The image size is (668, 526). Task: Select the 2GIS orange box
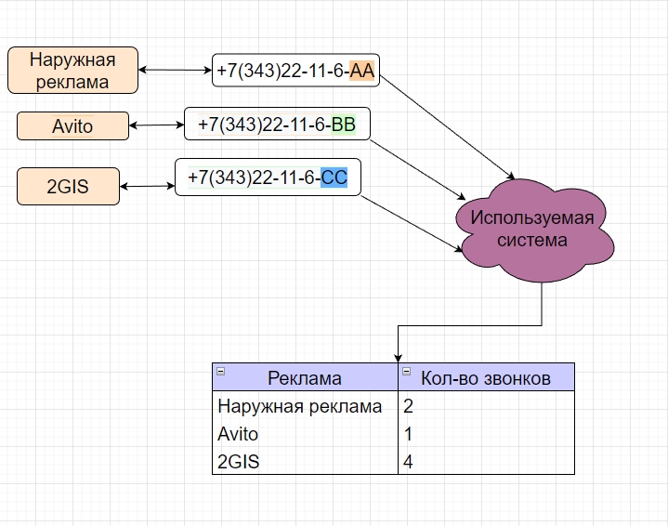pyautogui.click(x=68, y=186)
